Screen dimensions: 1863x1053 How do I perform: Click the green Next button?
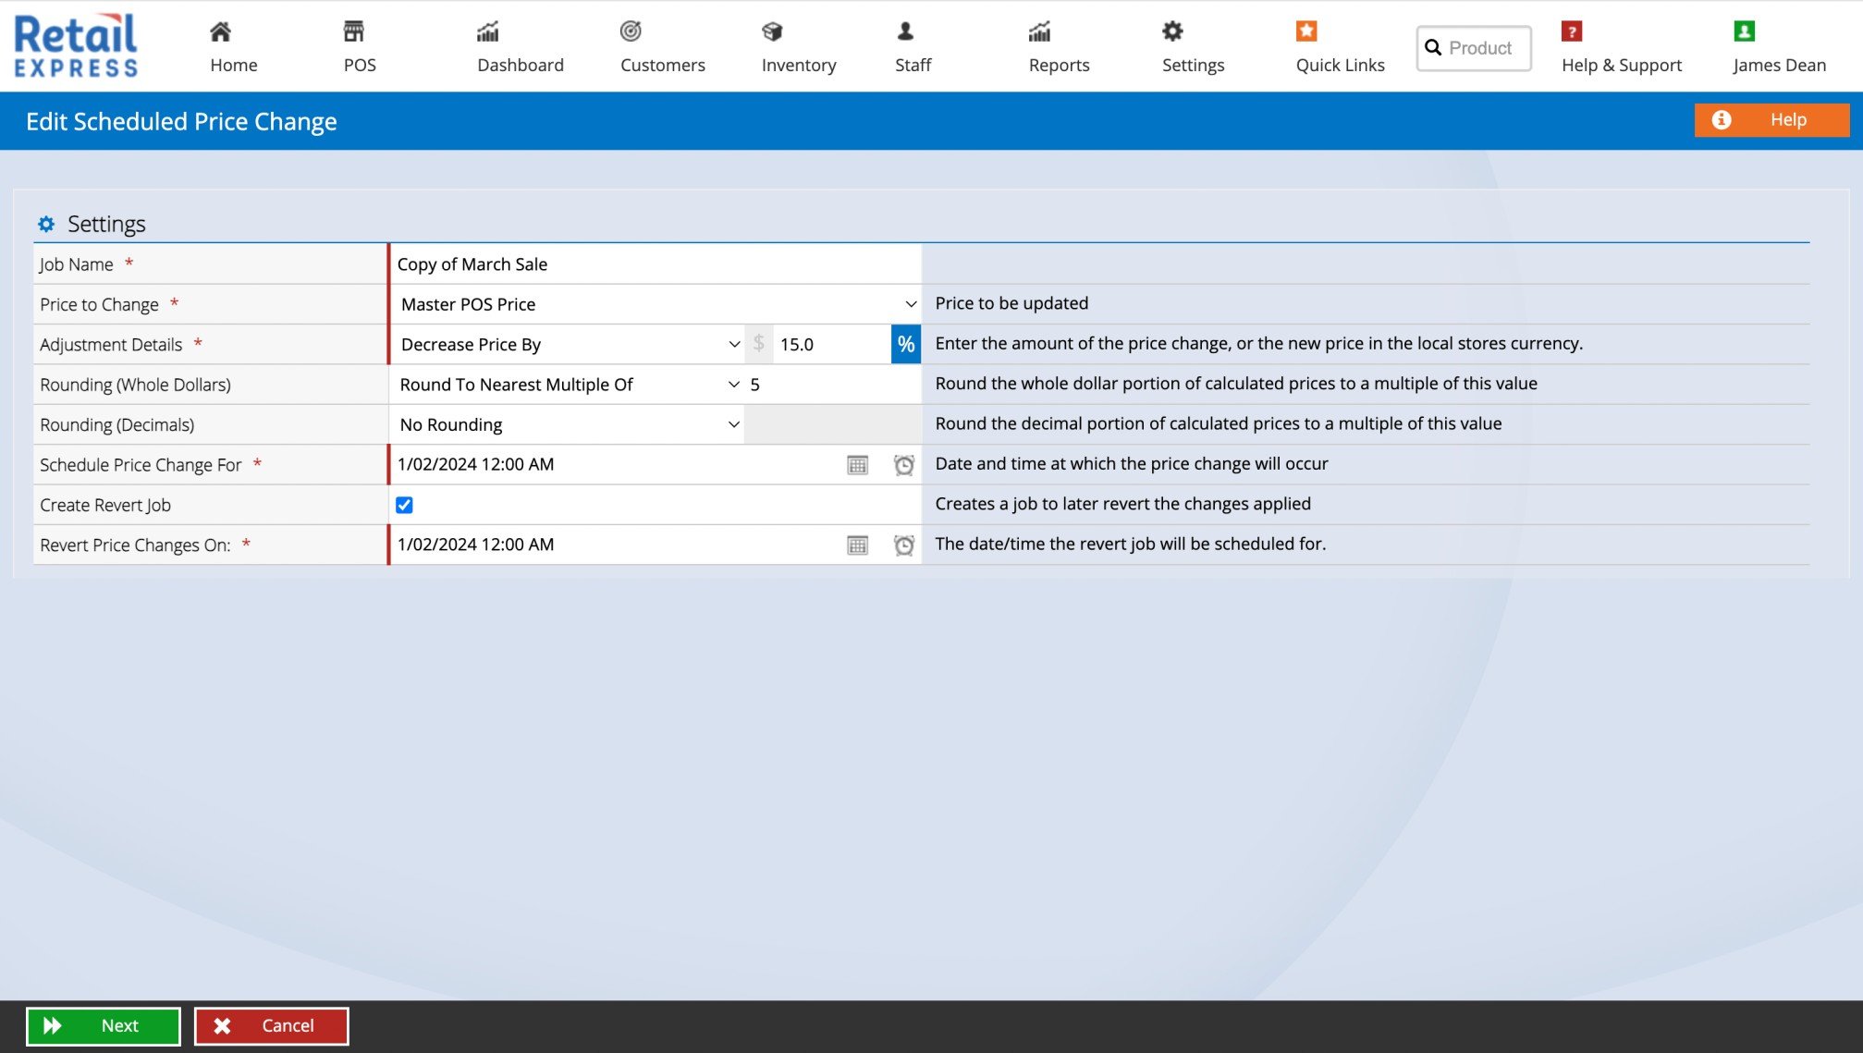point(103,1026)
